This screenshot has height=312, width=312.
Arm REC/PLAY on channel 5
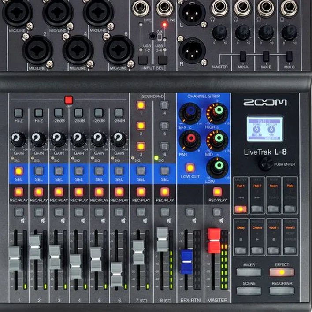(99, 192)
